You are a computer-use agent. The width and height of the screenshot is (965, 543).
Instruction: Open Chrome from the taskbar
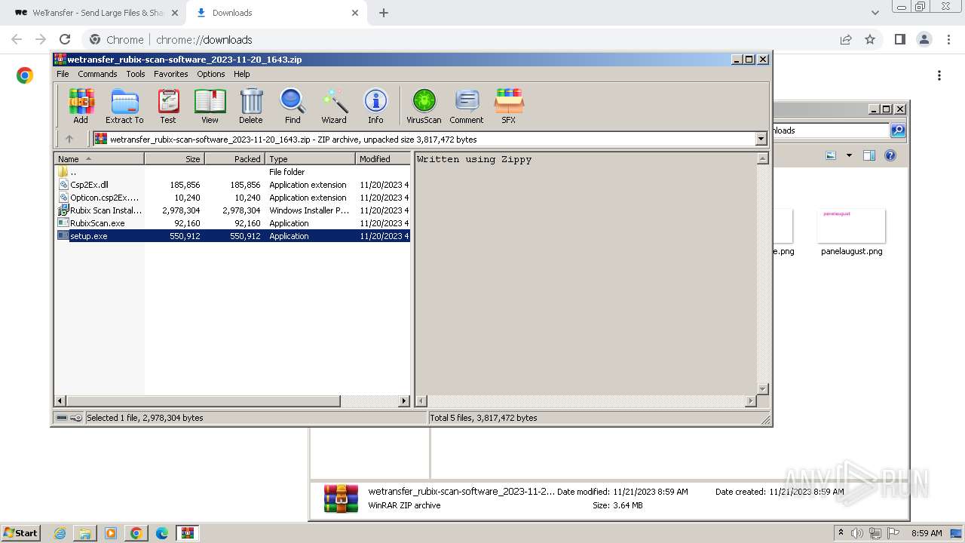point(136,533)
